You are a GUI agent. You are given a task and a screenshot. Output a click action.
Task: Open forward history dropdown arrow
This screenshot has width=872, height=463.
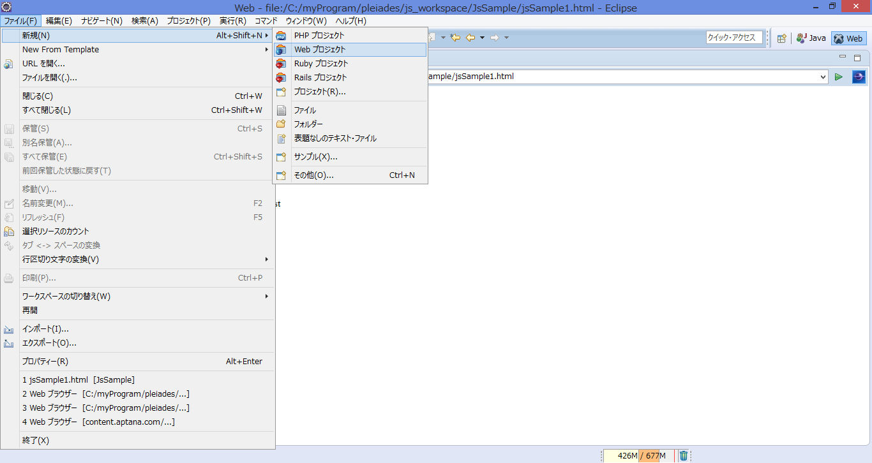point(506,38)
